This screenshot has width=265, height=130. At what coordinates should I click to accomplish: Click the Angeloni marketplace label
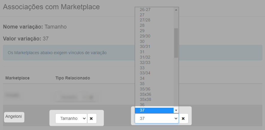[14, 117]
